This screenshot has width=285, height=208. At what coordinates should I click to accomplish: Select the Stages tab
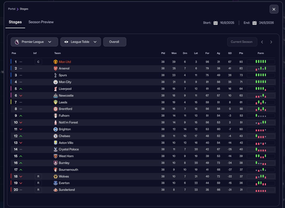[15, 22]
